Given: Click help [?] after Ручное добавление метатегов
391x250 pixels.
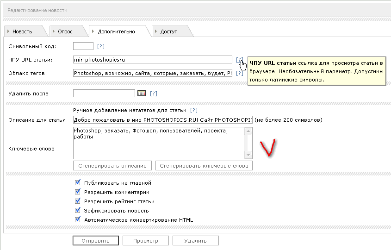Looking at the screenshot, I should point(193,110).
